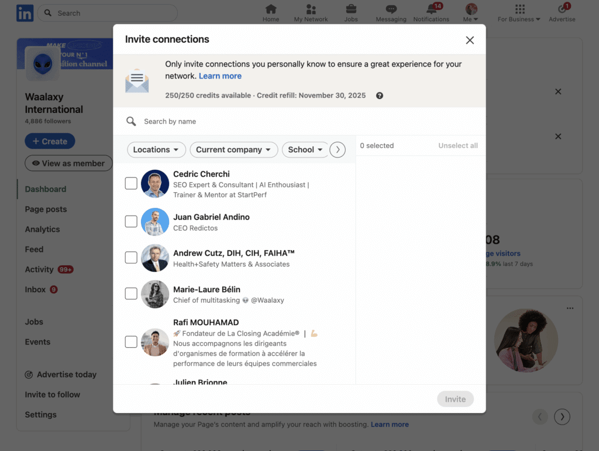Click the Advertise icon

point(561,9)
